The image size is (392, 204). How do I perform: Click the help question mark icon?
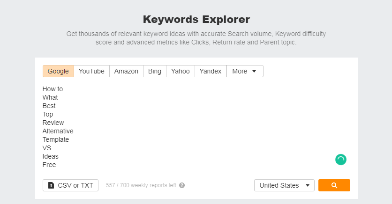pyautogui.click(x=182, y=185)
